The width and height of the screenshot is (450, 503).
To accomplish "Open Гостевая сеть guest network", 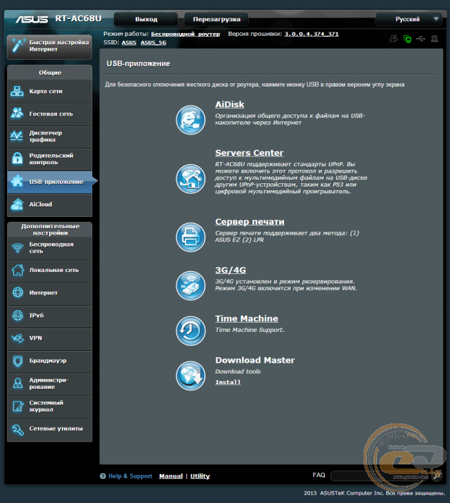I will tap(50, 114).
